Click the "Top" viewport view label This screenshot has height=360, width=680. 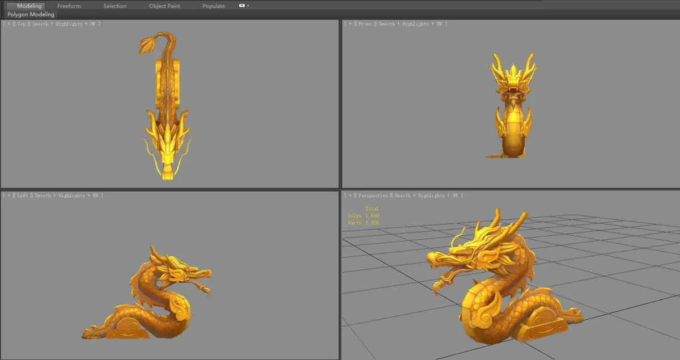[22, 24]
